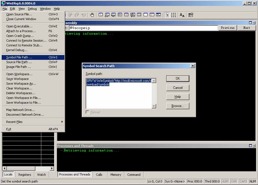Open the Scratch Pad toolbar icon
The width and height of the screenshot is (258, 185).
pyautogui.click(x=146, y=15)
